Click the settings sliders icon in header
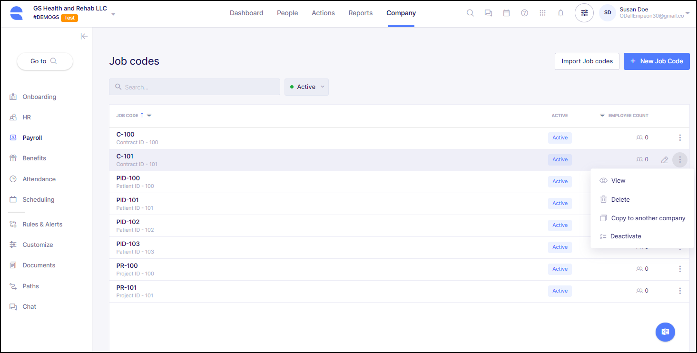 coord(584,13)
